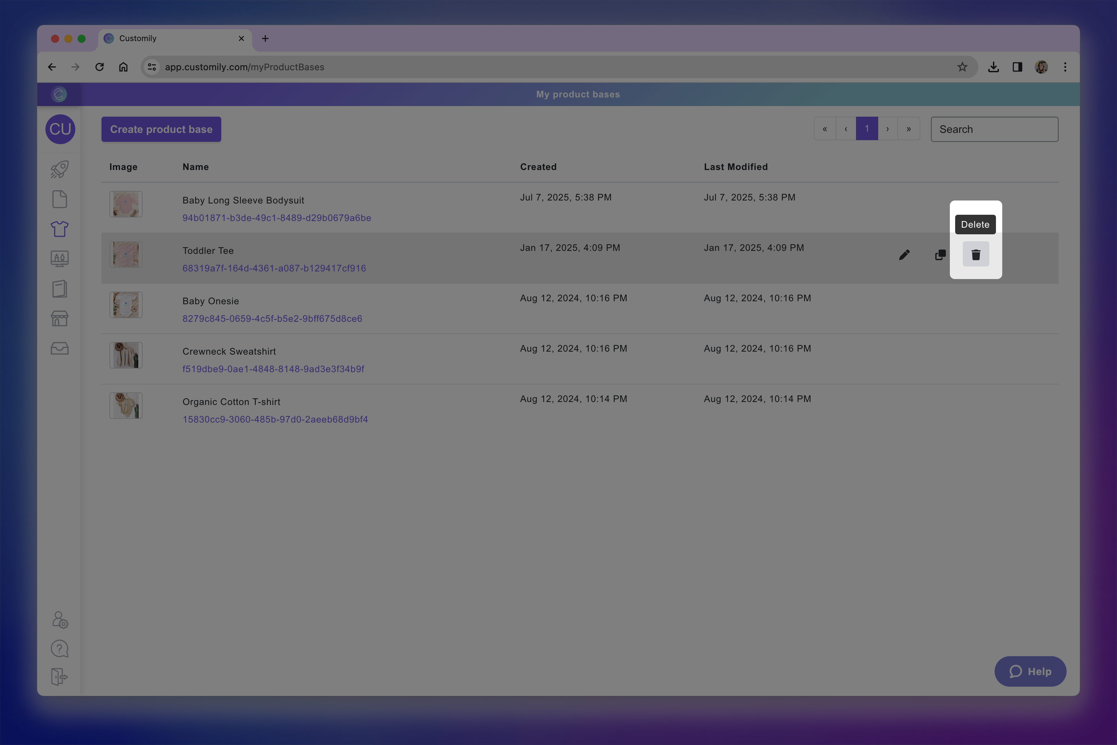Select page 1 in pagination
Viewport: 1117px width, 745px height.
click(866, 129)
